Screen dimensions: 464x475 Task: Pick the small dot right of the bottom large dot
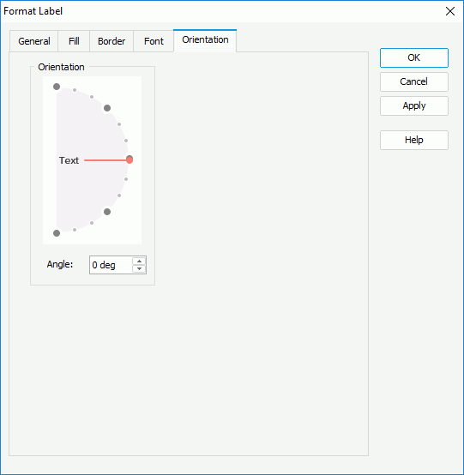[75, 230]
